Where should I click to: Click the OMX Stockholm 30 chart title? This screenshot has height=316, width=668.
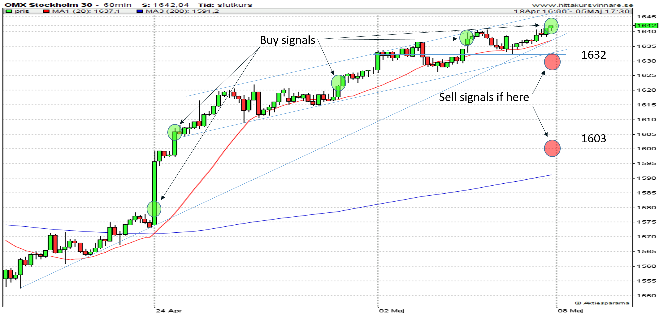tap(48, 5)
